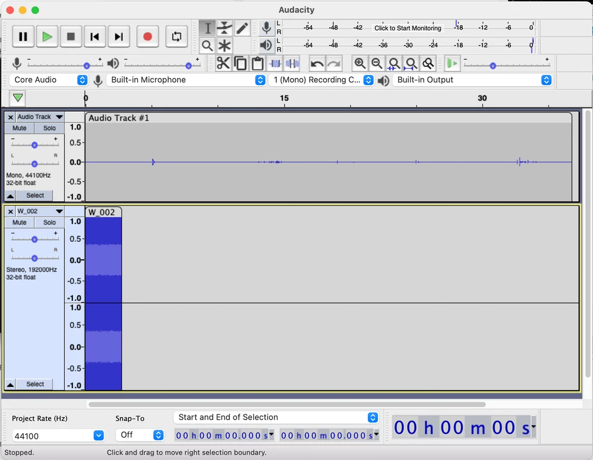The width and height of the screenshot is (593, 460).
Task: Mute the Audio Track
Action: pos(19,128)
